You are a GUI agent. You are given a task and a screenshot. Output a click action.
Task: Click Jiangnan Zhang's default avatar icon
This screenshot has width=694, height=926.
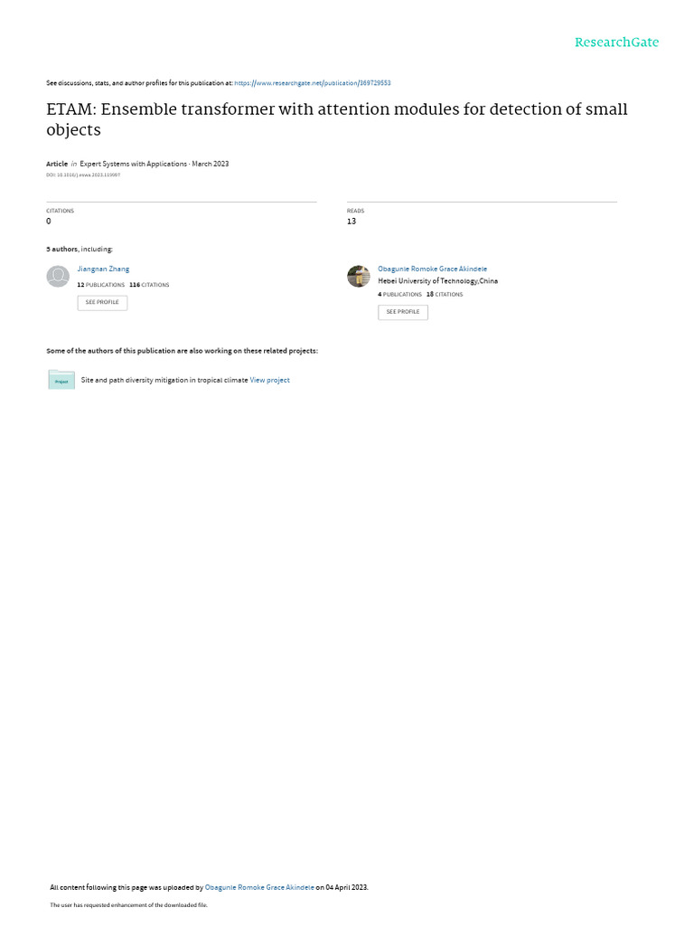click(x=58, y=277)
